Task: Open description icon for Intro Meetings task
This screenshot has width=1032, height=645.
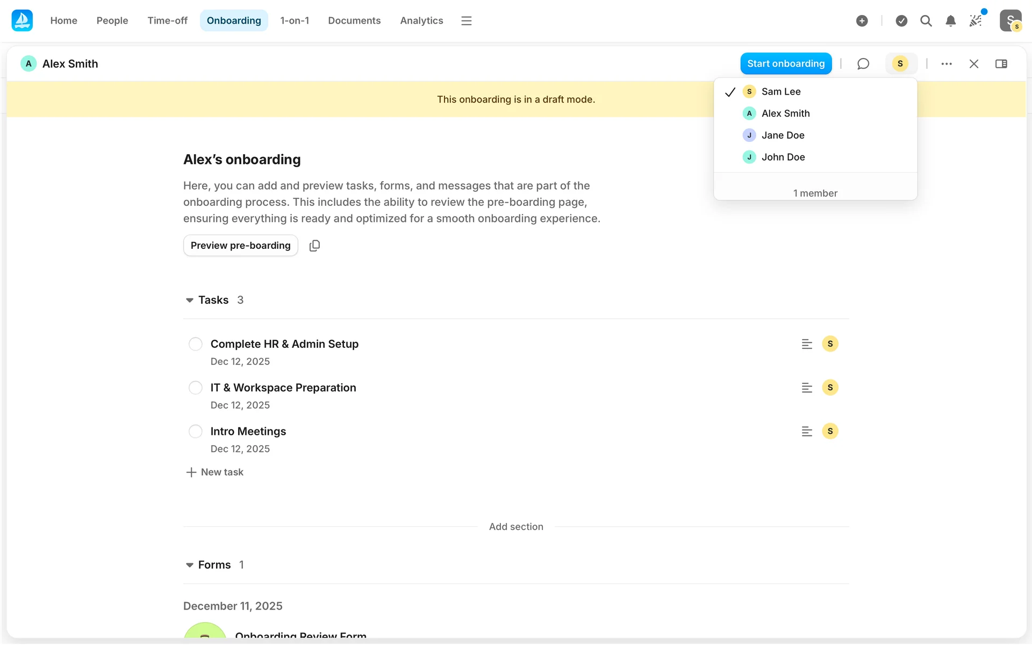Action: [x=806, y=432]
